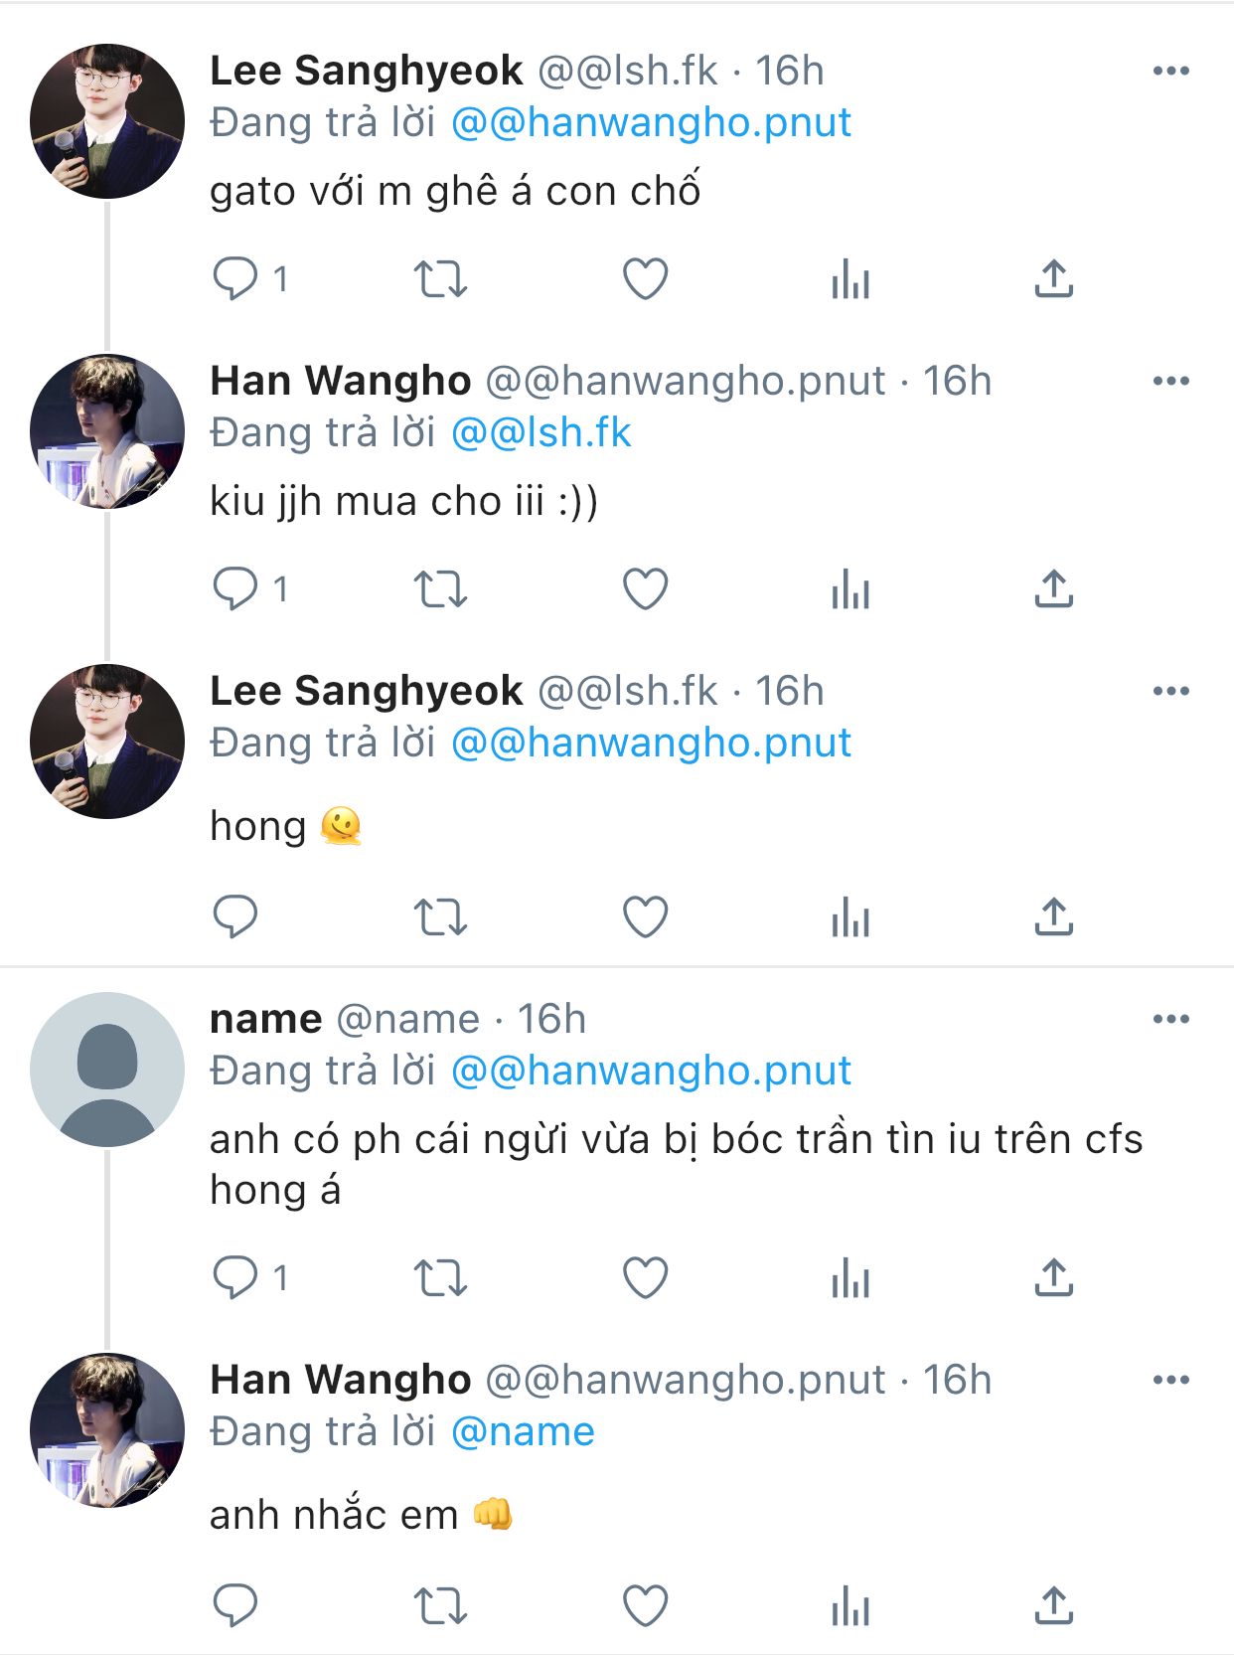Open Han Wangho's profile from "kiu jjh" tweet name
This screenshot has width=1234, height=1655.
tap(340, 382)
